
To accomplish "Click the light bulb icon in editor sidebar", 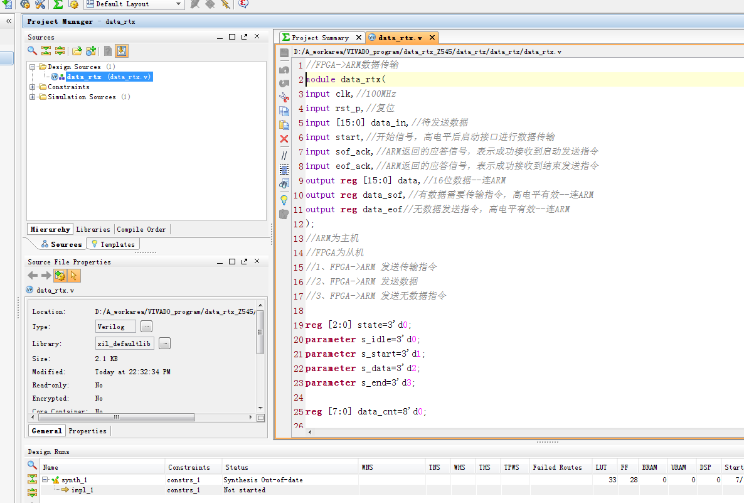I will coord(284,200).
